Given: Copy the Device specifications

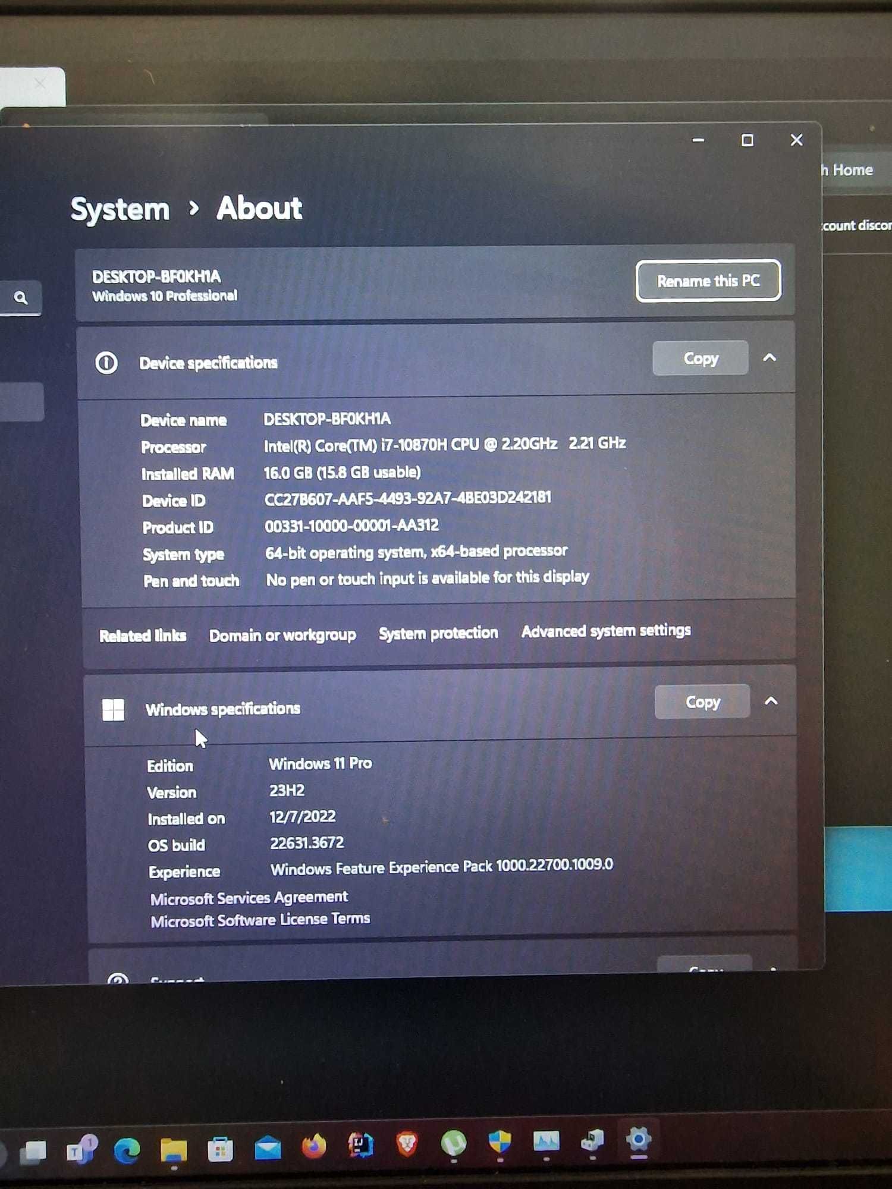Looking at the screenshot, I should coord(701,358).
